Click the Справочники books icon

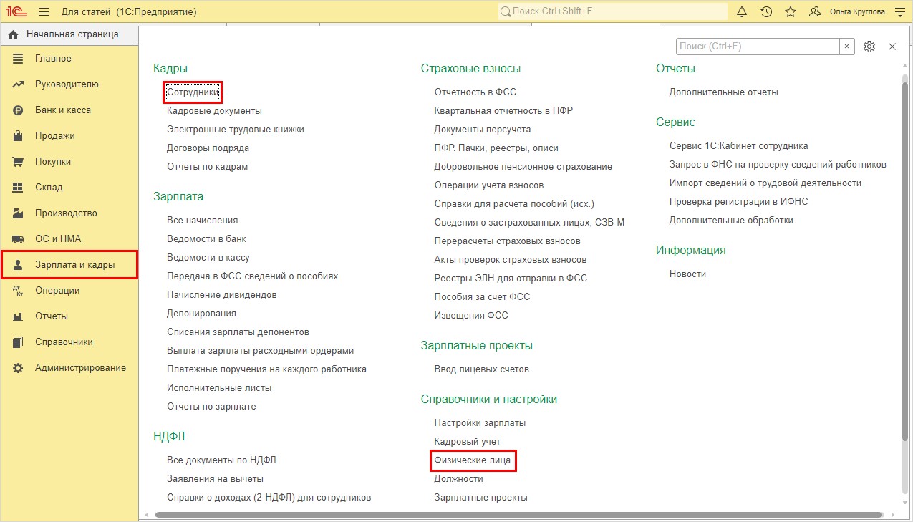pos(19,342)
